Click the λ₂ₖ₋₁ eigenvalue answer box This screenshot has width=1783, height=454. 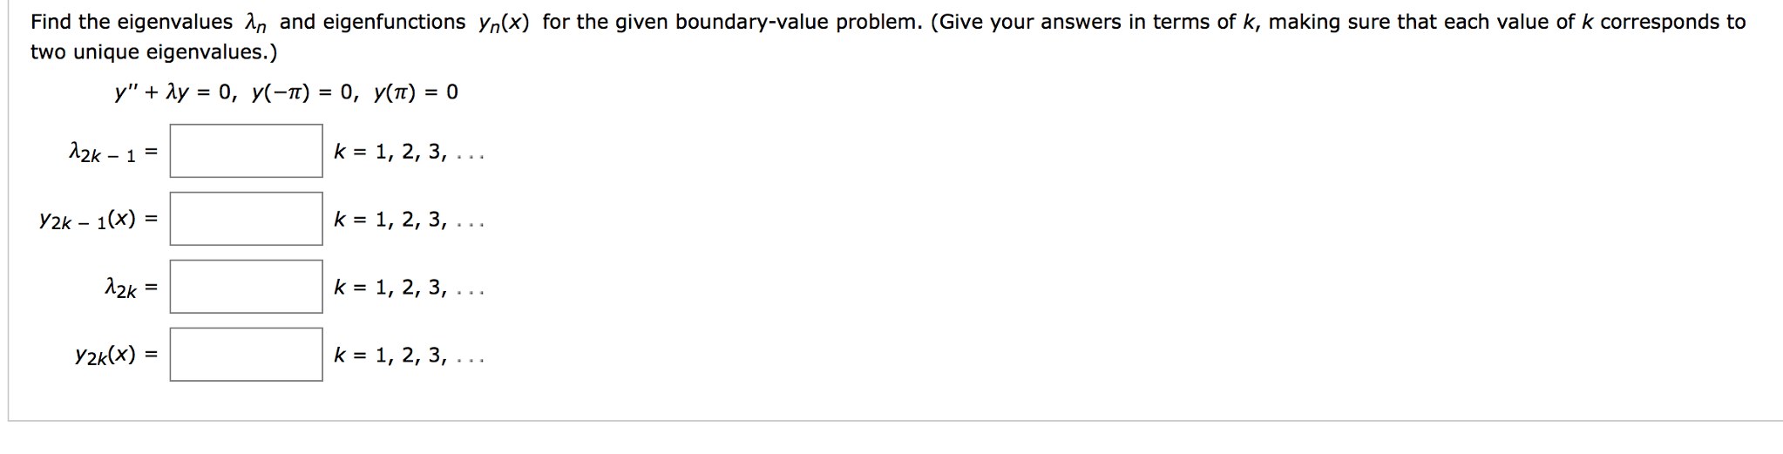click(246, 151)
